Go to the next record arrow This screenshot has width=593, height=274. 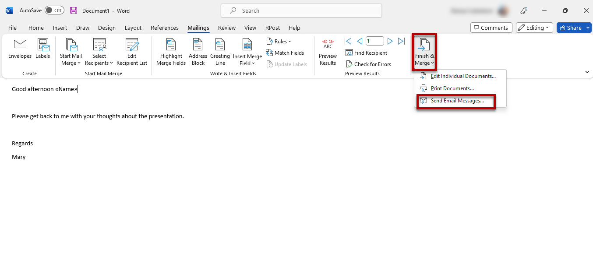[x=390, y=41]
